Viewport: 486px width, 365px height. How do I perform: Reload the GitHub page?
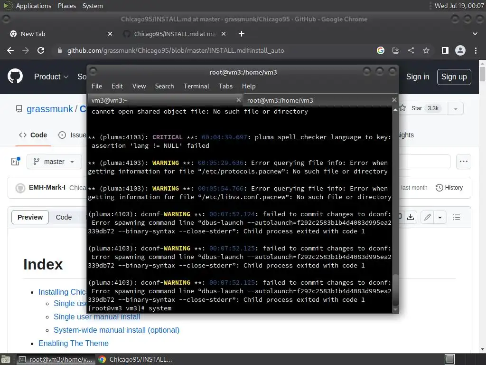pyautogui.click(x=41, y=50)
